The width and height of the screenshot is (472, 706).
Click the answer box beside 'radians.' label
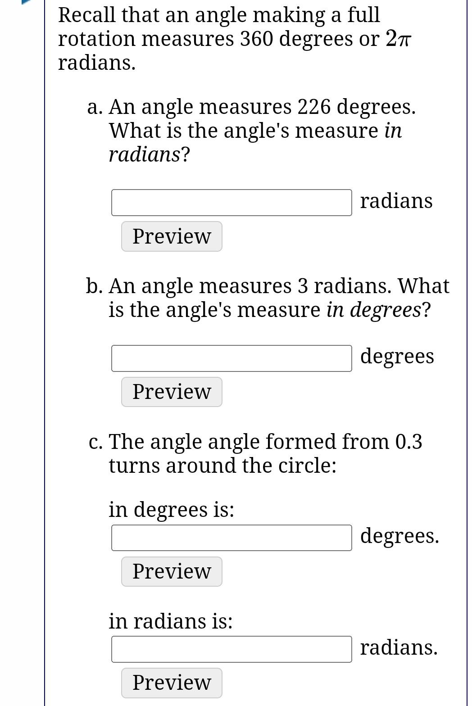[231, 648]
